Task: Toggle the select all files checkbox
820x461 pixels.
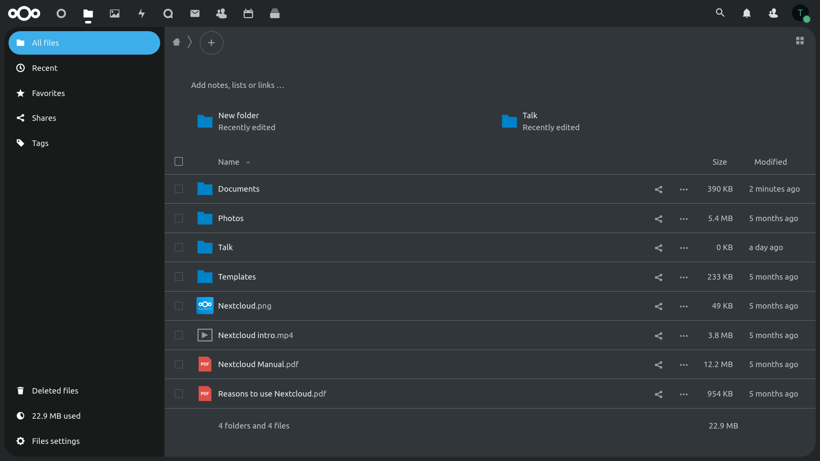Action: coord(179,161)
